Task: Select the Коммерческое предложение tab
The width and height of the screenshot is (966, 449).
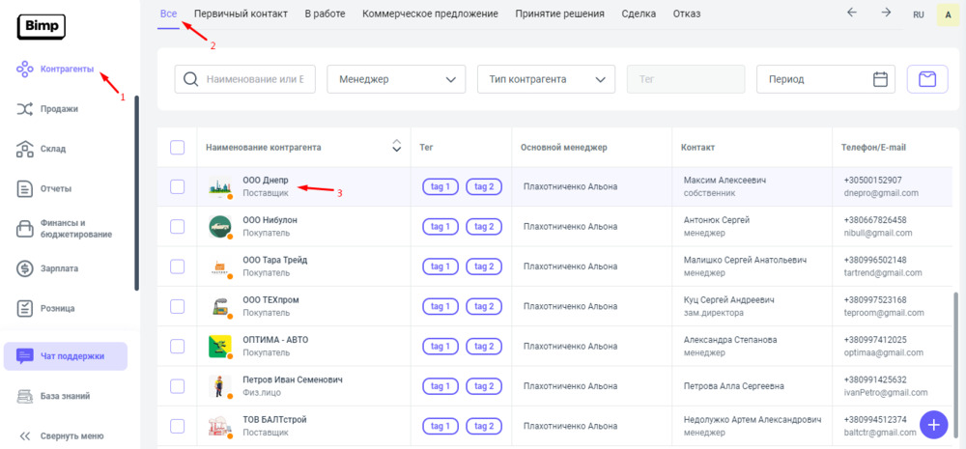Action: 430,14
